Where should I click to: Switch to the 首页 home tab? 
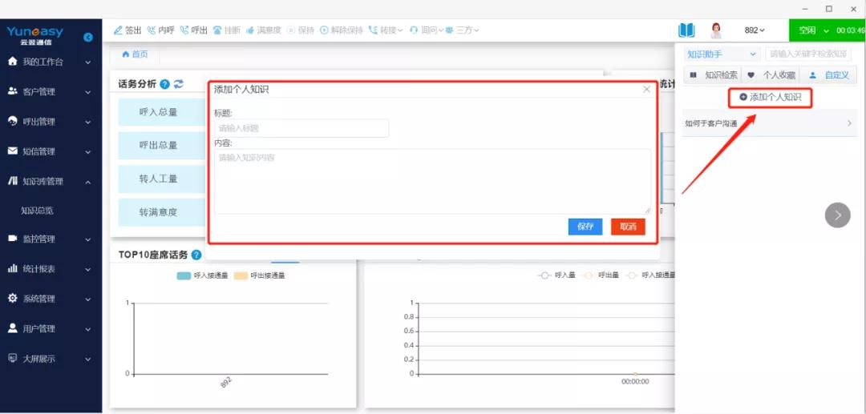tap(135, 54)
